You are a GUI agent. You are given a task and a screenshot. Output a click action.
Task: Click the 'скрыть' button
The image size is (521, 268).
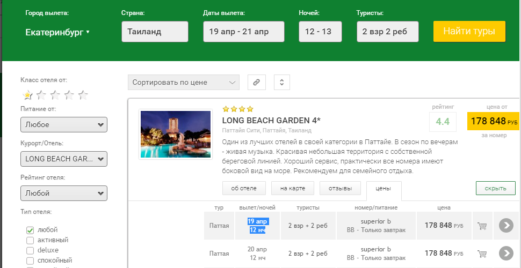point(495,188)
